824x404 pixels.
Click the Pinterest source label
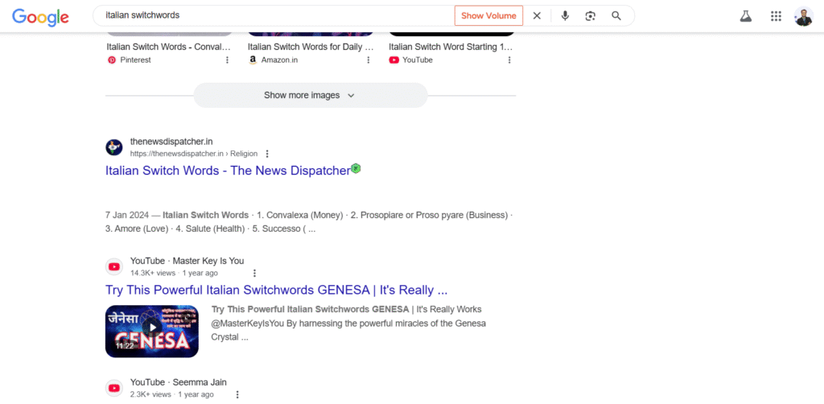pos(135,60)
